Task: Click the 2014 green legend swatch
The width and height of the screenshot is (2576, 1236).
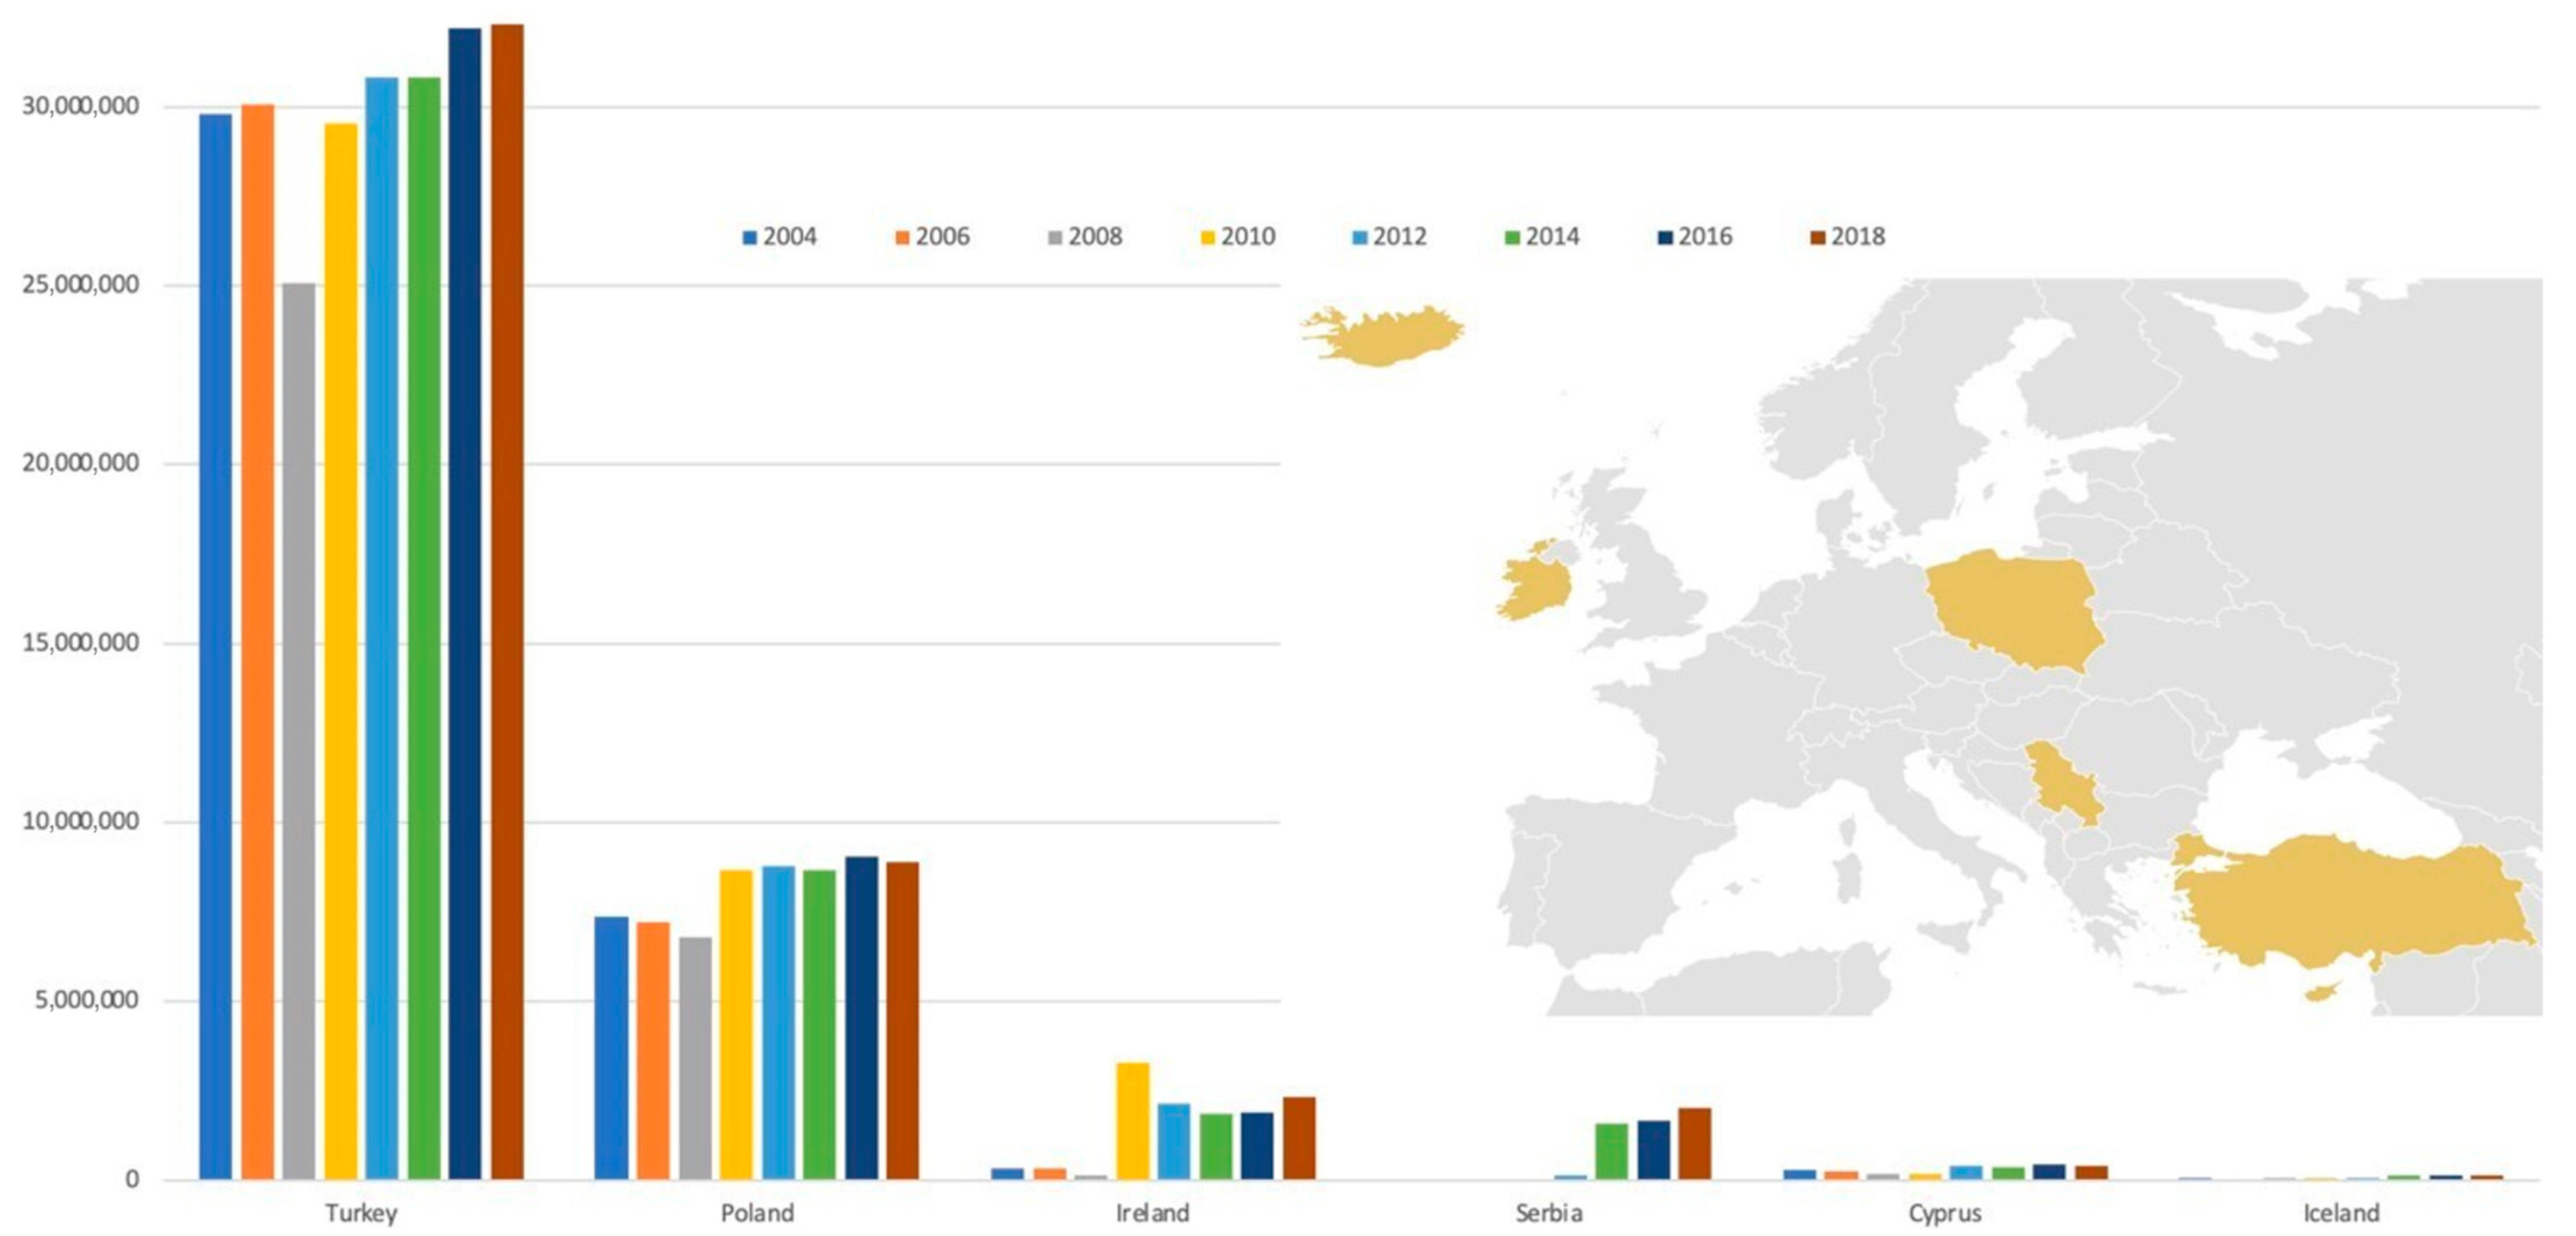Action: 1512,238
